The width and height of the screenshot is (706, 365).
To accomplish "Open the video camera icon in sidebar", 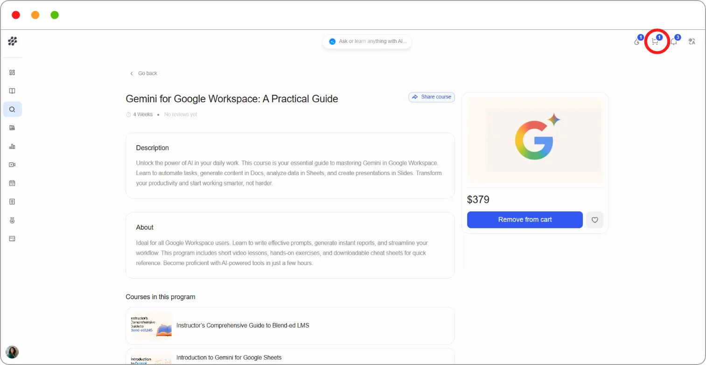I will pos(12,165).
